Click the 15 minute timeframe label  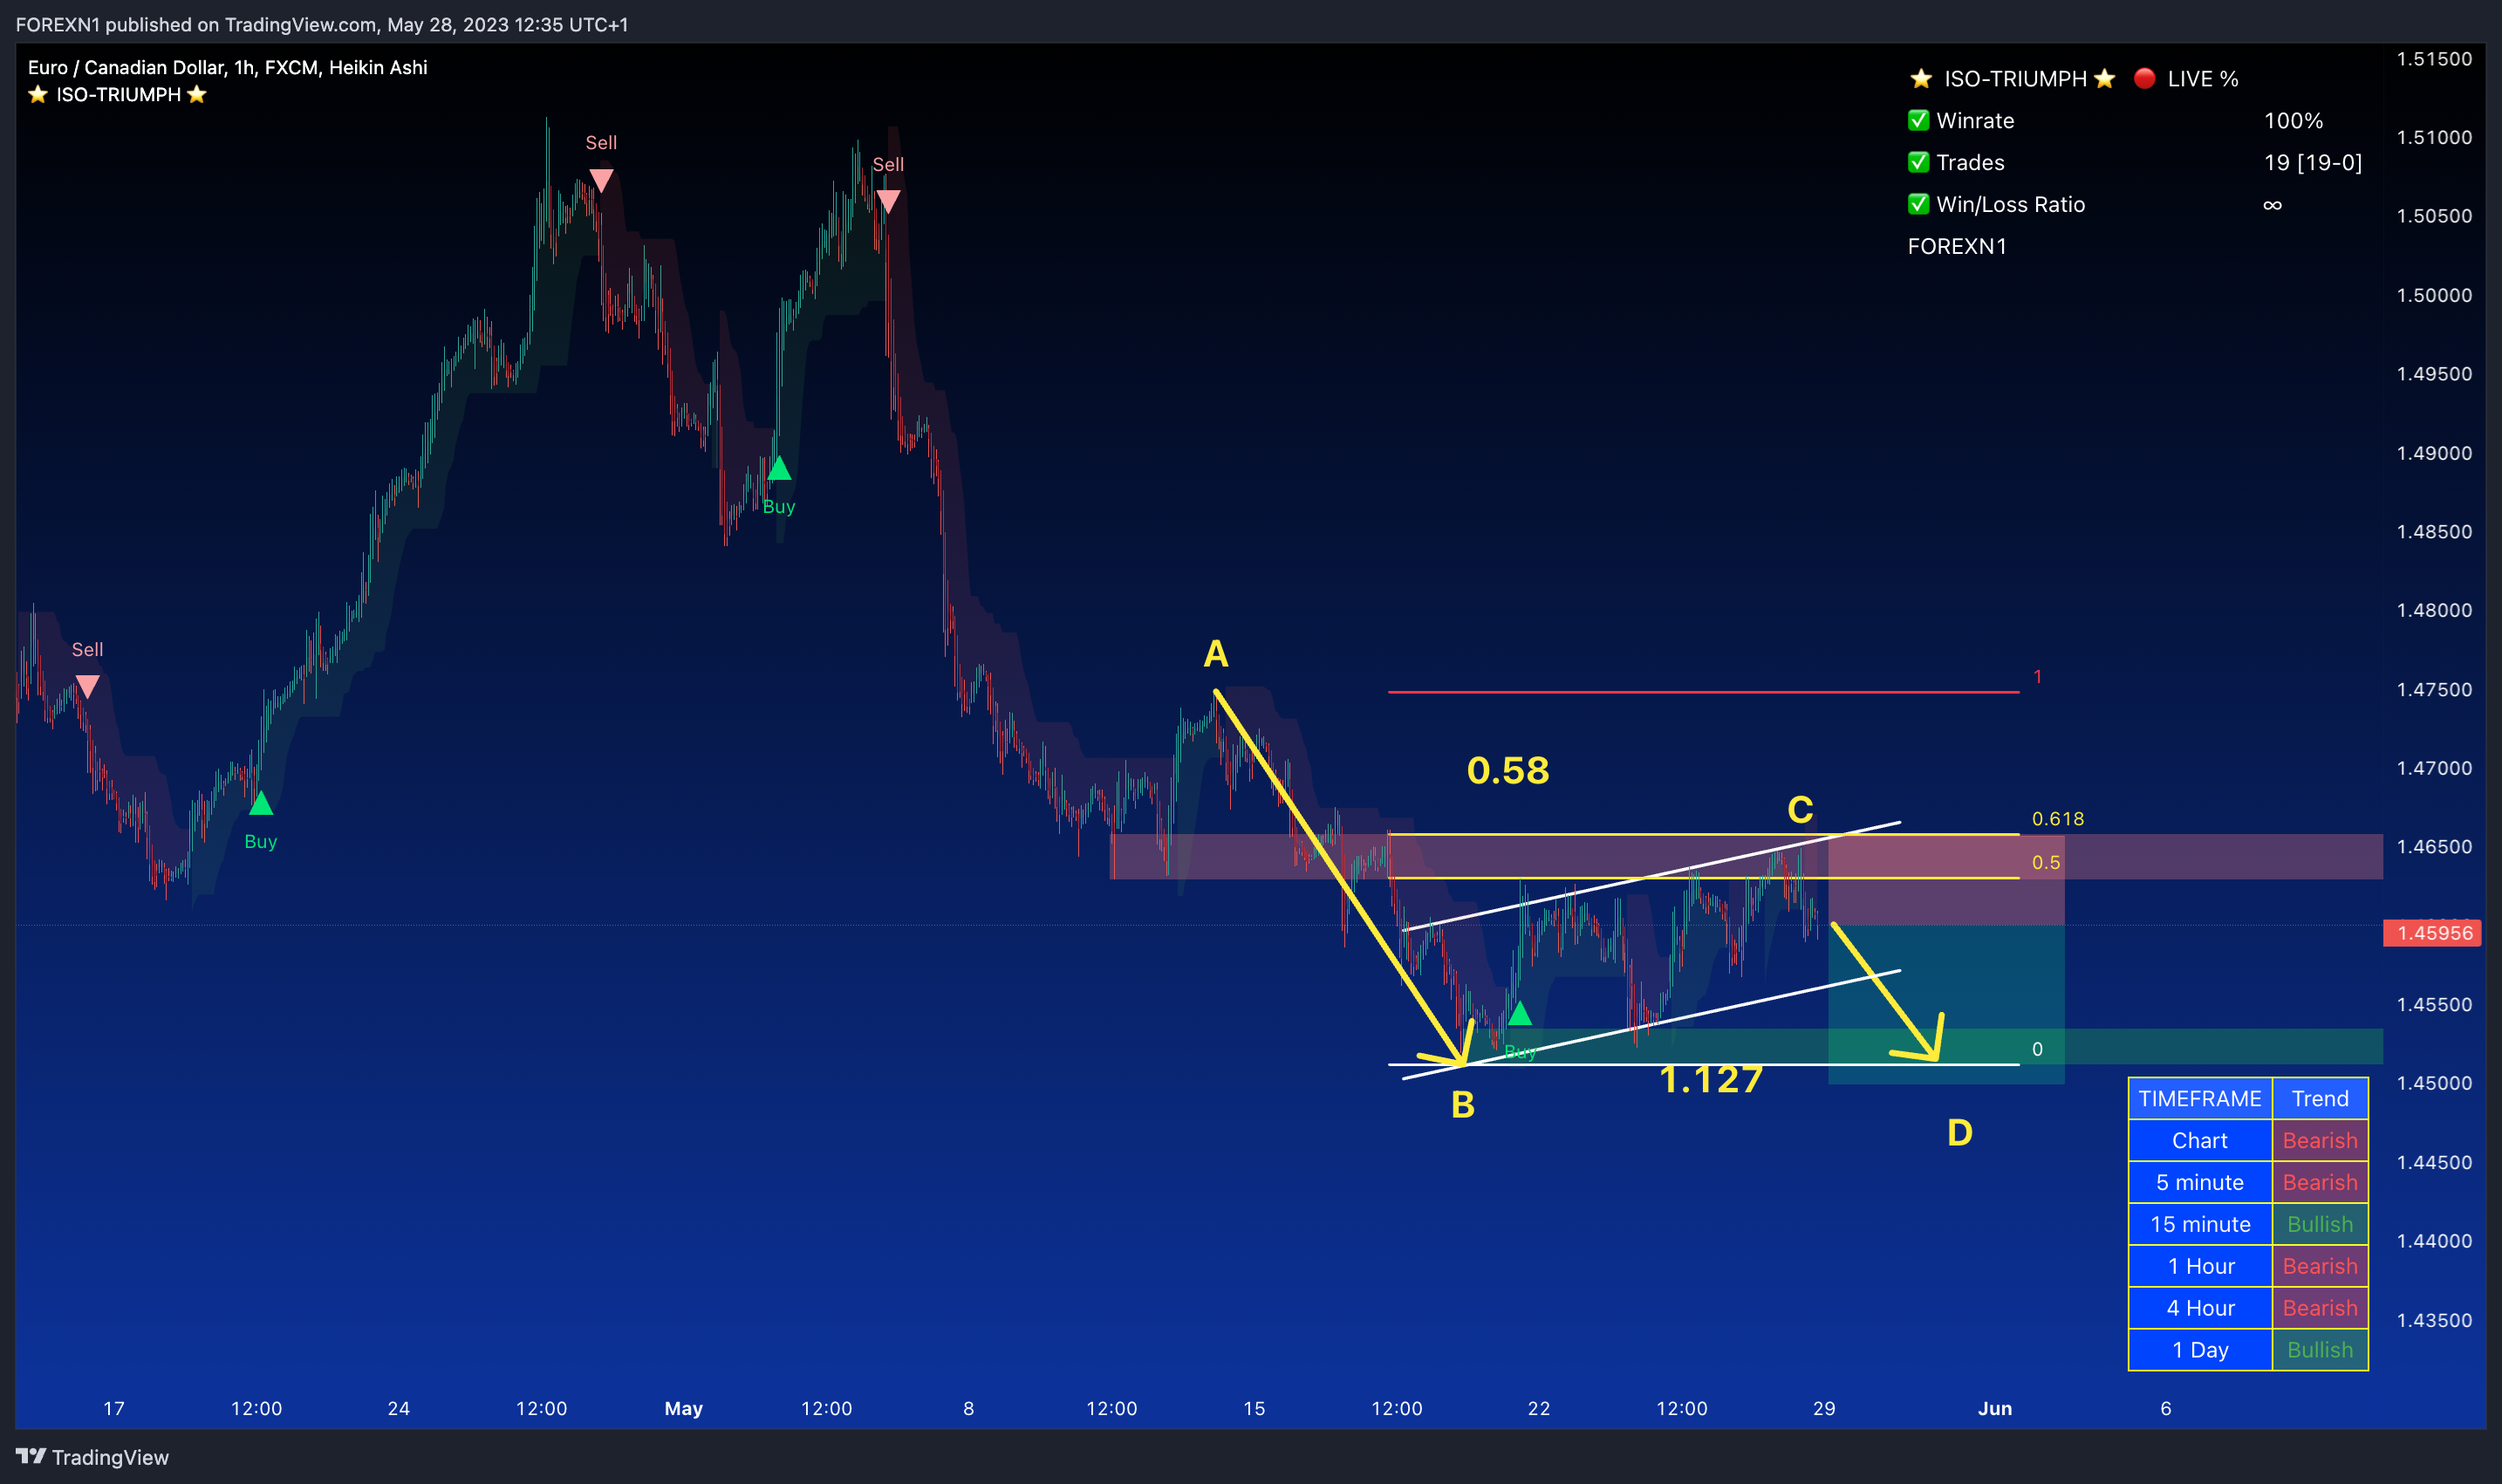[x=2200, y=1224]
